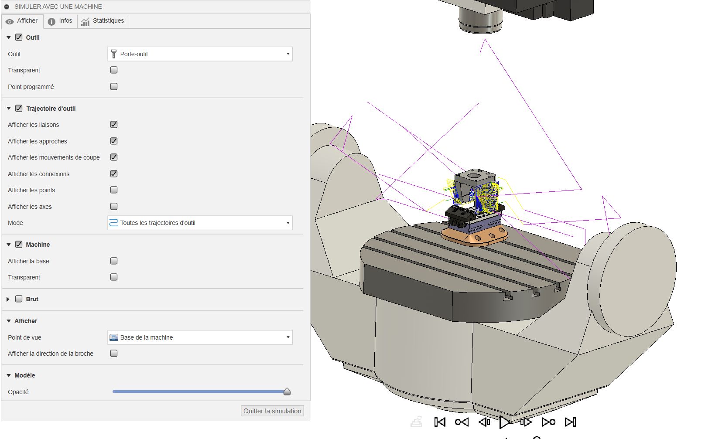
Task: Step backward one move in simulation
Action: click(484, 422)
